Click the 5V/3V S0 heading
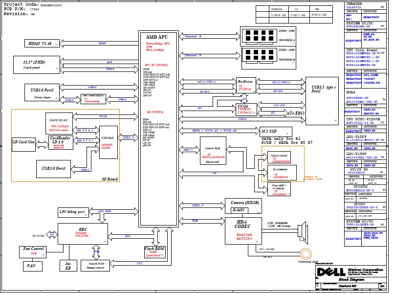Screen dimensions: 416x294 [x=359, y=169]
